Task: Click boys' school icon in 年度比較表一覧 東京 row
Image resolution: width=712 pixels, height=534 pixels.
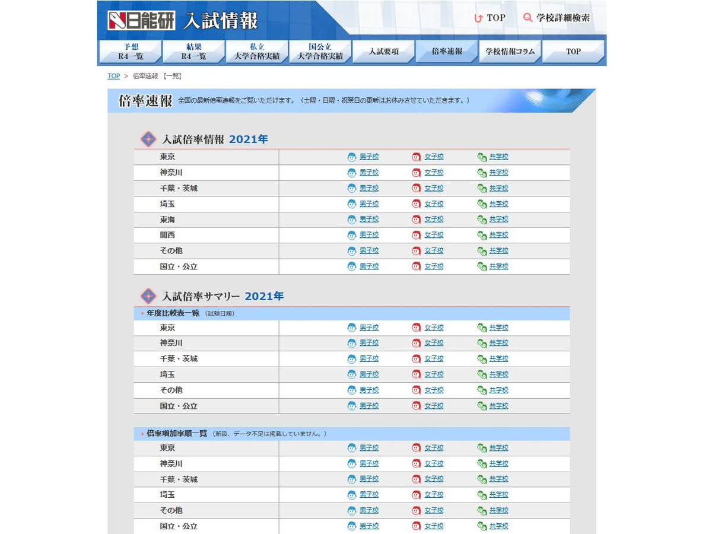Action: pyautogui.click(x=352, y=328)
